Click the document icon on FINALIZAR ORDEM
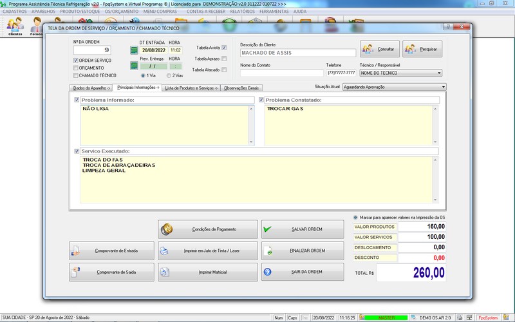515x322 pixels. 270,251
